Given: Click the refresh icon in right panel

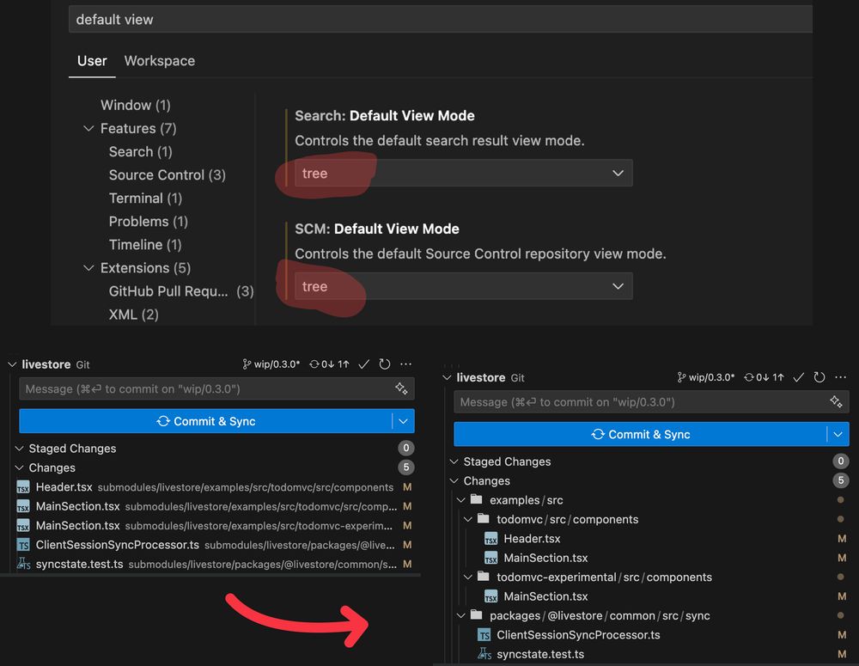Looking at the screenshot, I should 819,377.
